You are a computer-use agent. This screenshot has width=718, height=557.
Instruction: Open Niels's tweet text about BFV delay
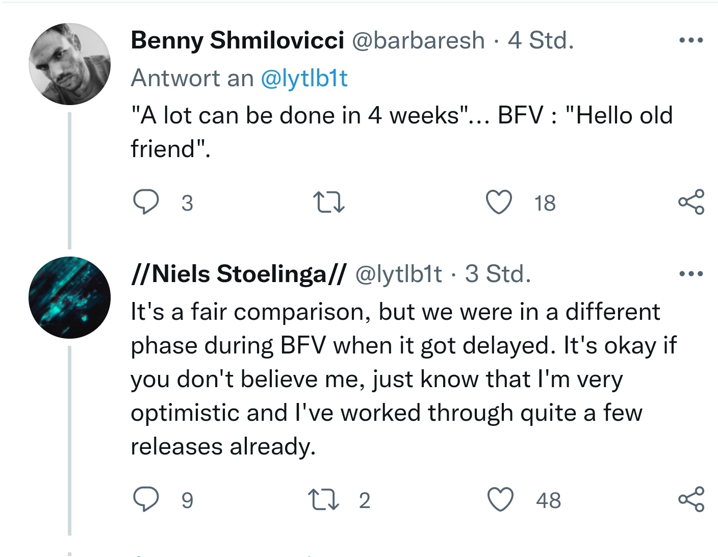coord(398,379)
